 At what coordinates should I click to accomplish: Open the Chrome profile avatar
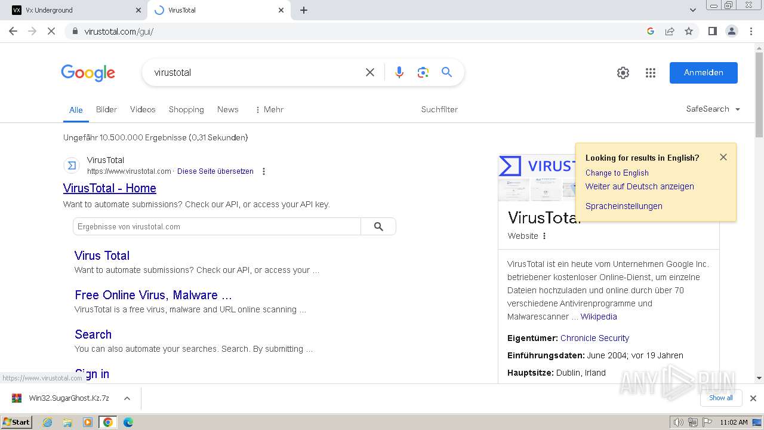point(731,31)
